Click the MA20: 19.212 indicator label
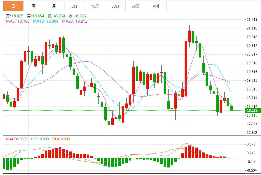The image size is (261, 175). 75,21
